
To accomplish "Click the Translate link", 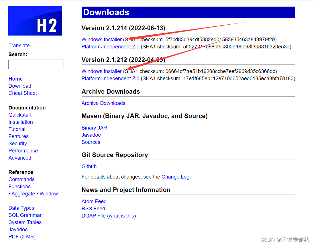I will tap(19, 45).
